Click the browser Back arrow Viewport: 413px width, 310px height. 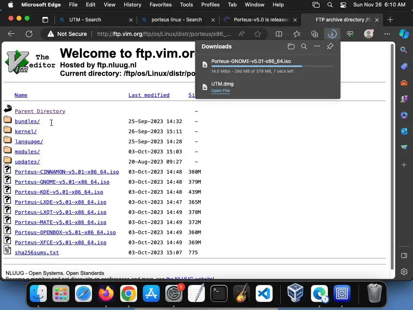coord(11,34)
